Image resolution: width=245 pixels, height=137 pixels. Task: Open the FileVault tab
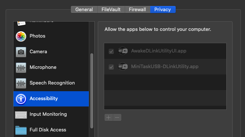point(111,9)
